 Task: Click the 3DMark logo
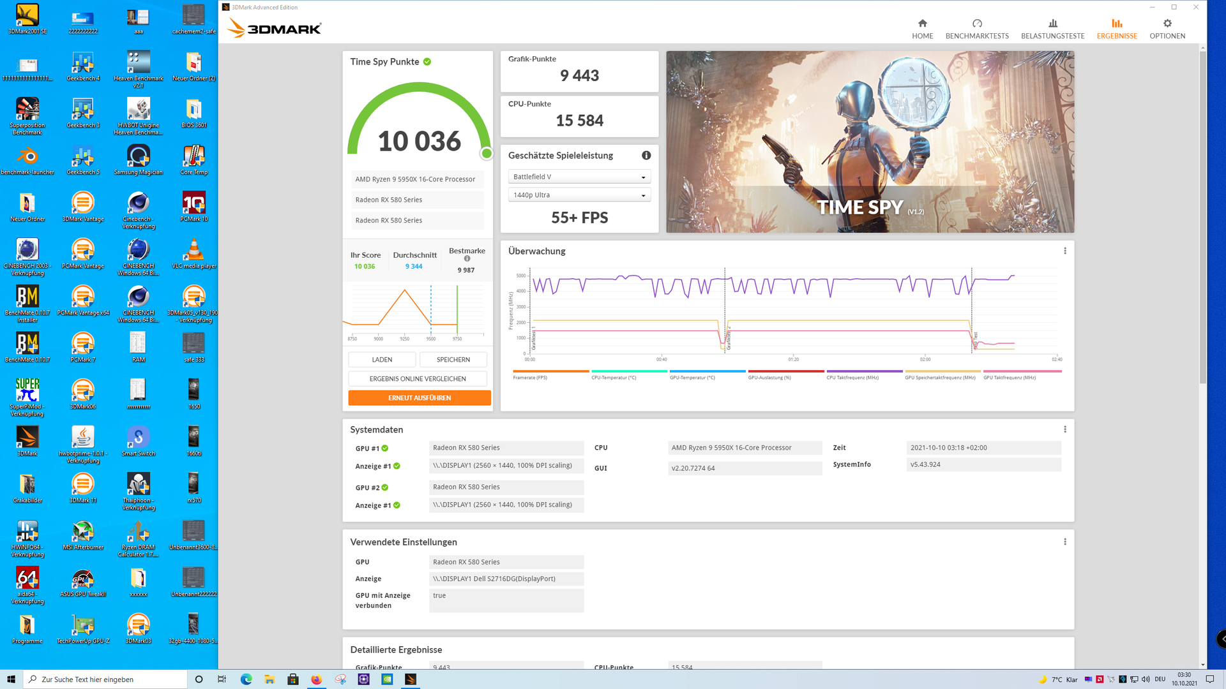[x=274, y=28]
